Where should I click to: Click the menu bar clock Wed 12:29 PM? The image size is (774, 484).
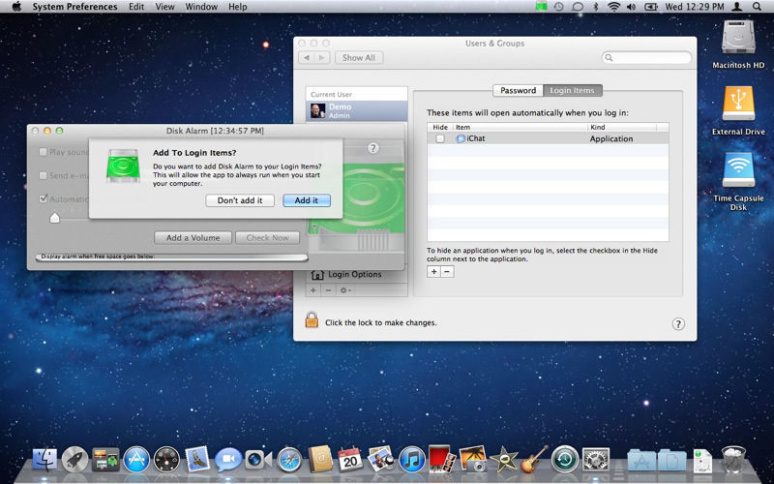click(x=695, y=7)
